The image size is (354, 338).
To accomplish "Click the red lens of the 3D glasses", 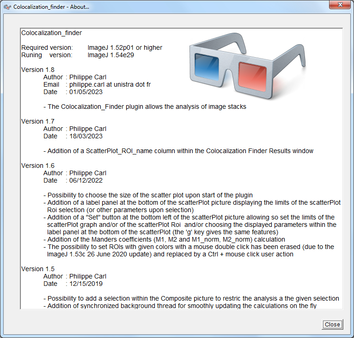I will 252,74.
